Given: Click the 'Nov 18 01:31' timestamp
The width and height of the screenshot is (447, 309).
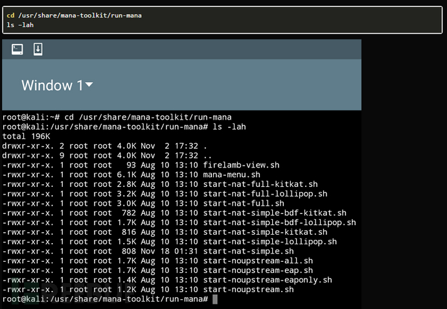Looking at the screenshot, I should [x=169, y=251].
